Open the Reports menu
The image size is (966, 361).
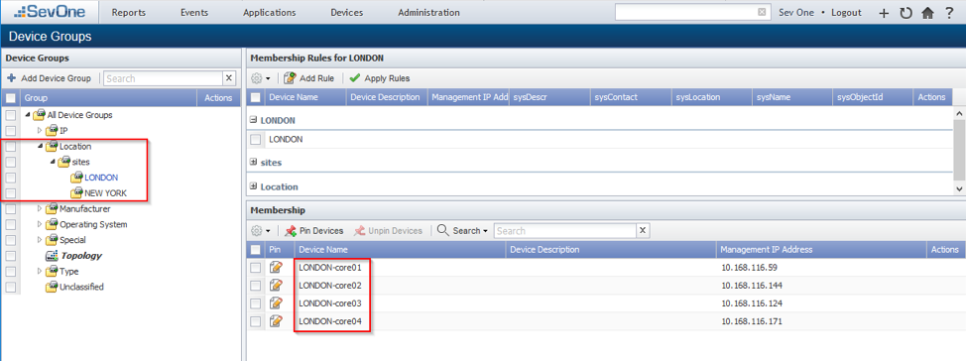coord(129,12)
